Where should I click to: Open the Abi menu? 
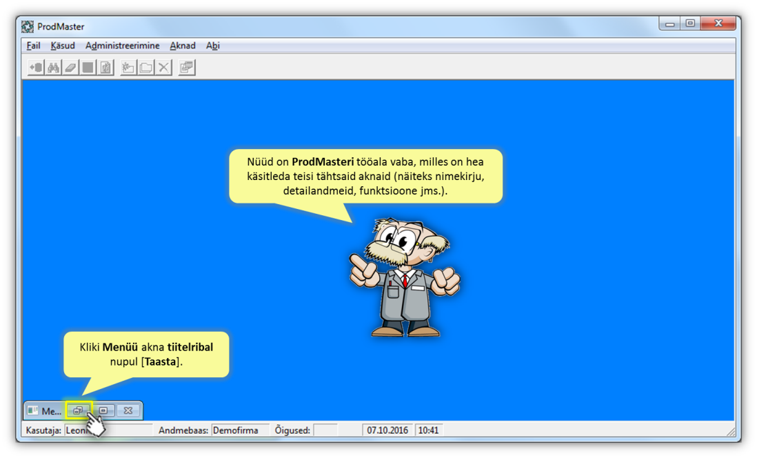[x=212, y=46]
